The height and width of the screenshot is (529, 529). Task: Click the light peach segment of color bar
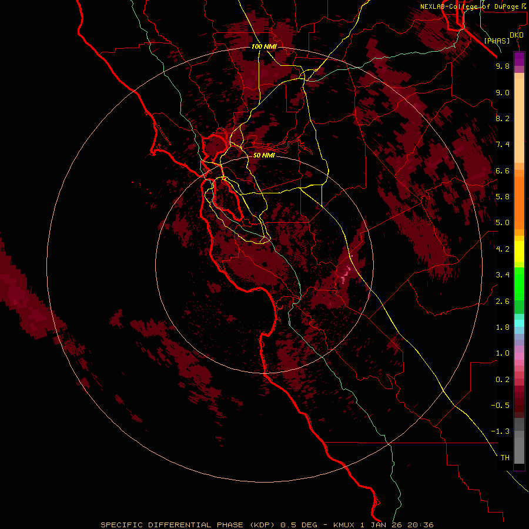point(519,120)
